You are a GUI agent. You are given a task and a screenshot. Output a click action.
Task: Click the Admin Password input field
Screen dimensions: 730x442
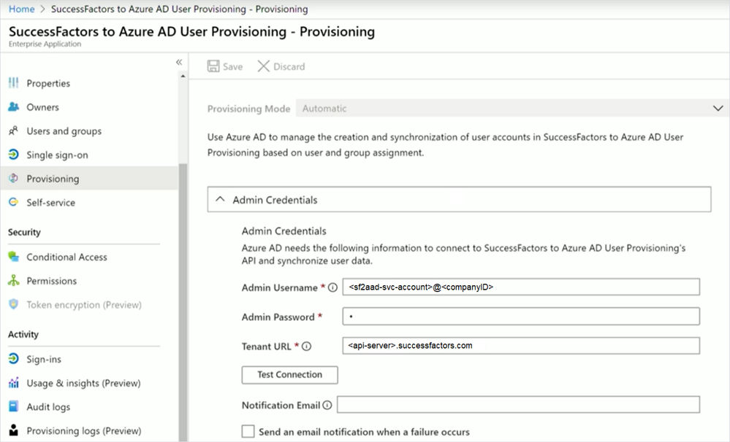pyautogui.click(x=521, y=317)
